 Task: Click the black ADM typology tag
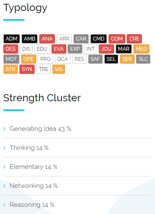click(x=11, y=39)
